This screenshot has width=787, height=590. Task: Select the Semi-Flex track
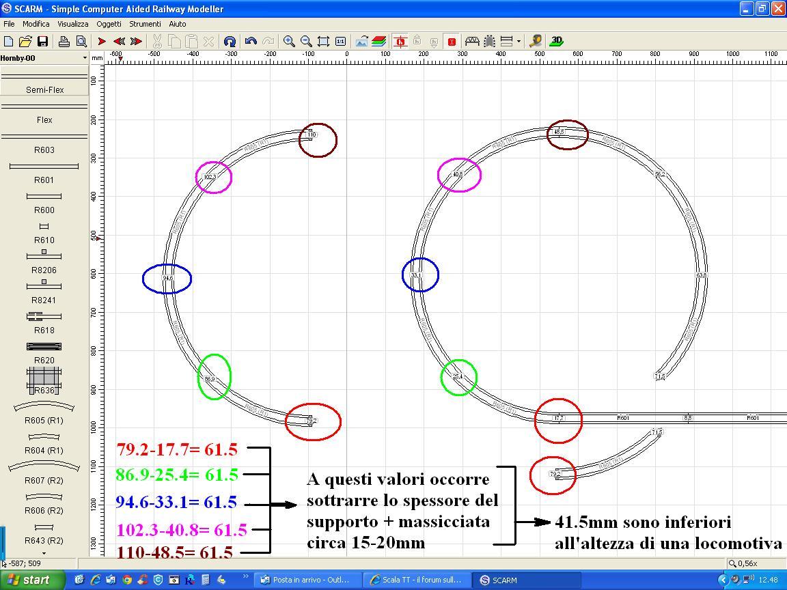click(x=44, y=81)
